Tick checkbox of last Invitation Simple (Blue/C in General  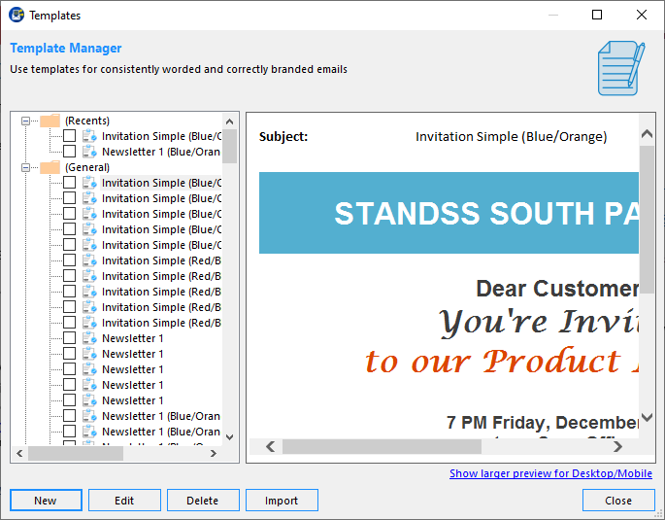point(70,245)
